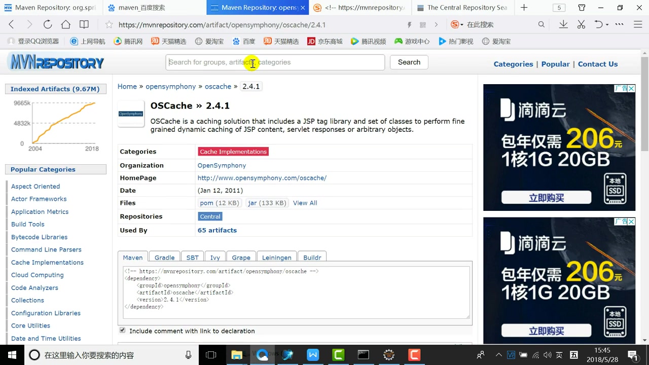649x365 pixels.
Task: Open the 65 artifacts link
Action: click(217, 230)
